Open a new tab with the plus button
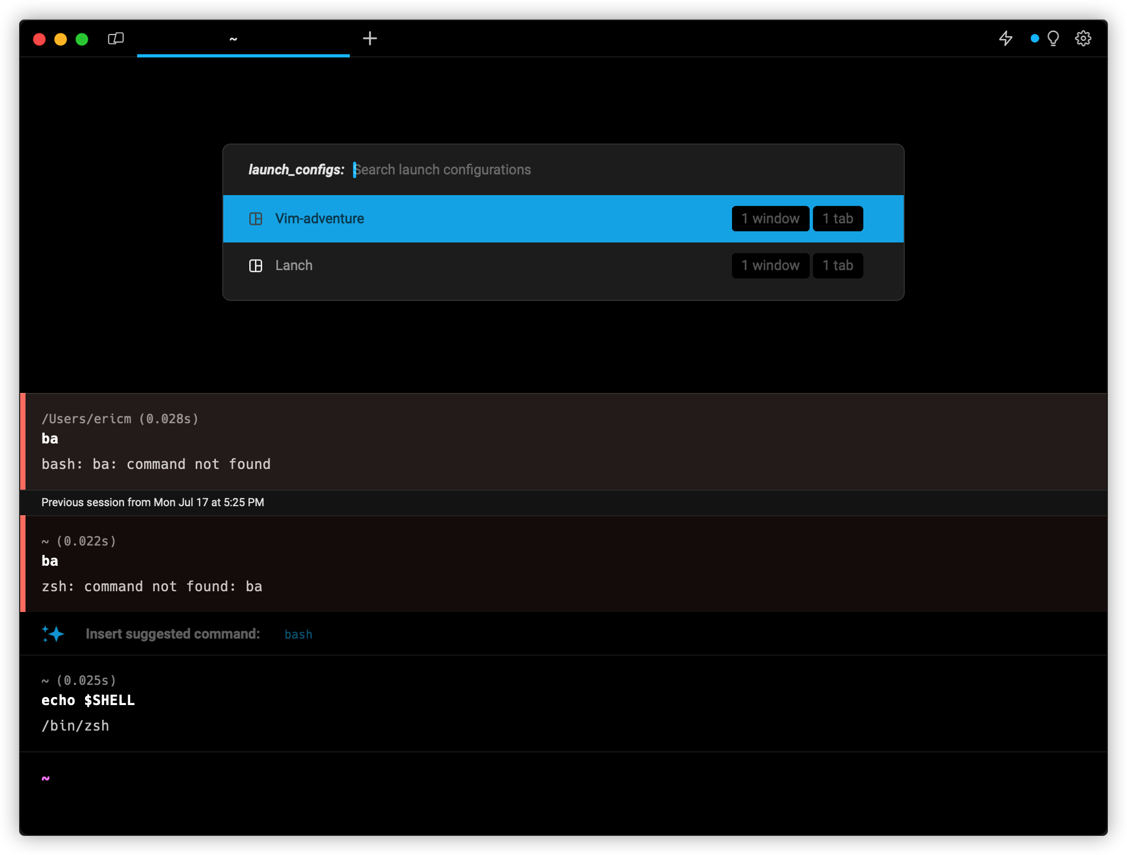Image resolution: width=1127 pixels, height=855 pixels. [370, 38]
